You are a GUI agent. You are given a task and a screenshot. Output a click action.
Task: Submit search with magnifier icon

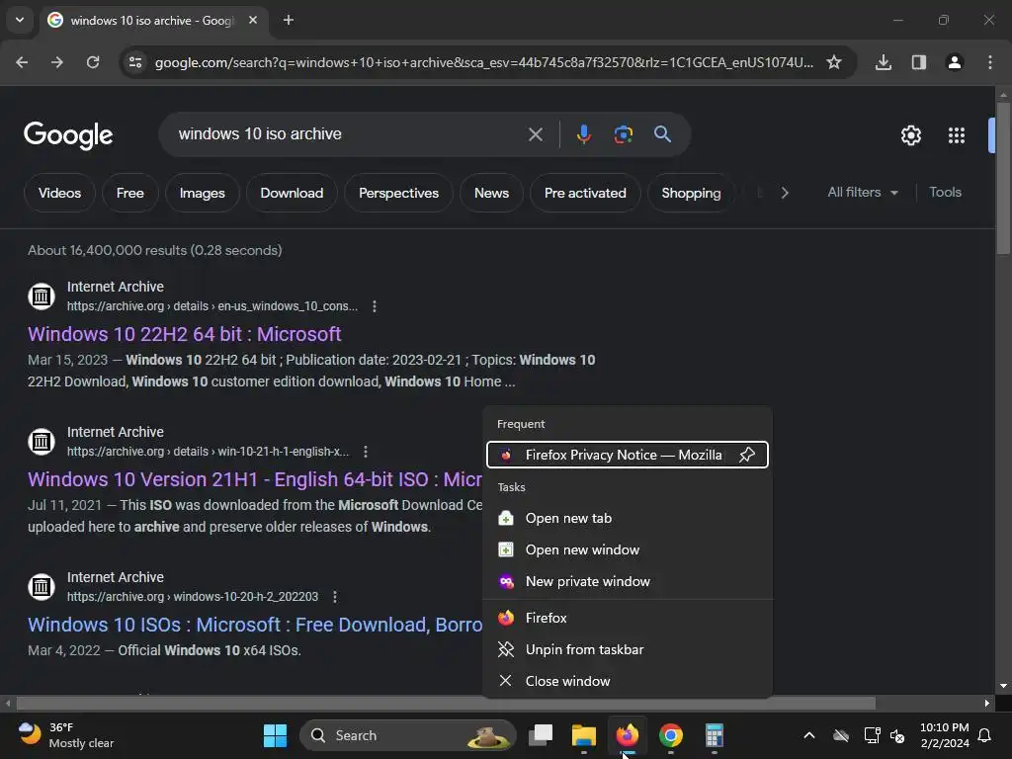pos(662,134)
